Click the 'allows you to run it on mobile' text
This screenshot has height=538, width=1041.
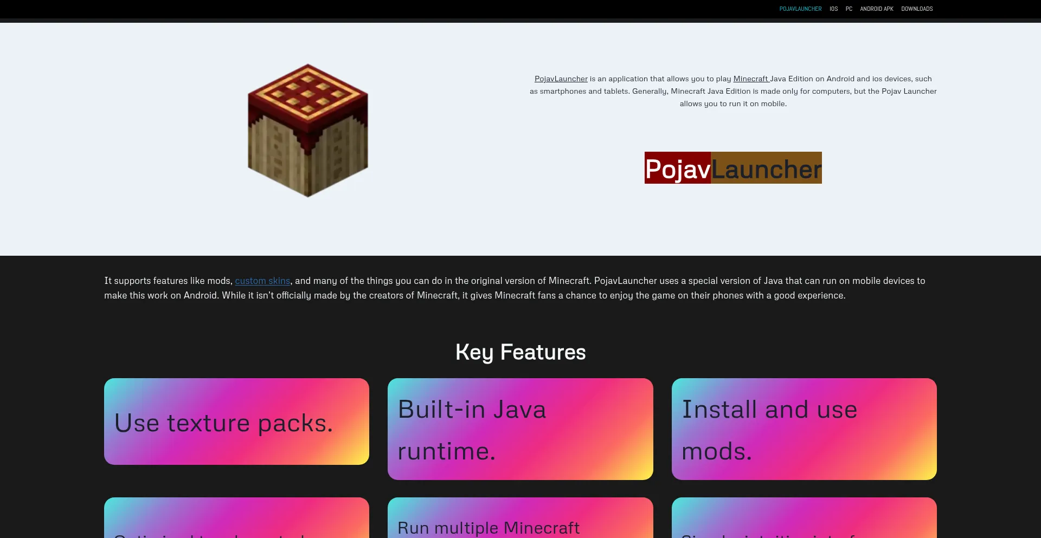click(x=733, y=104)
